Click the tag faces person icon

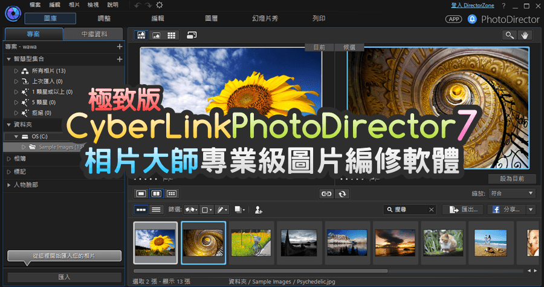259,209
